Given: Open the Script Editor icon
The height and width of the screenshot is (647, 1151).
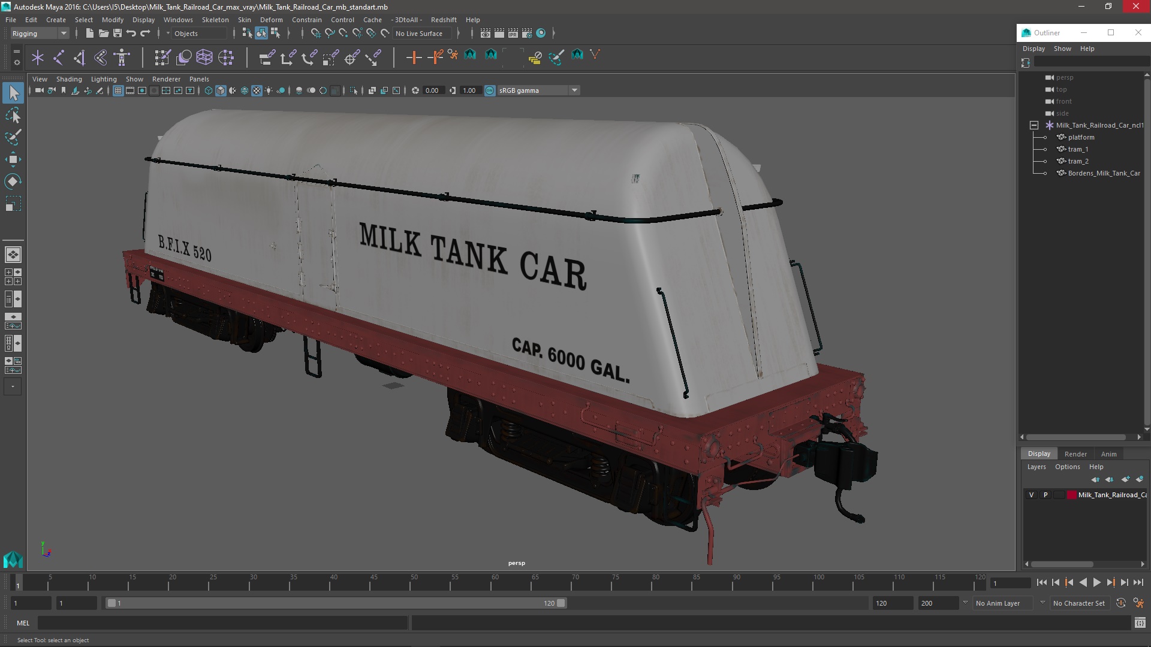Looking at the screenshot, I should 1140,623.
